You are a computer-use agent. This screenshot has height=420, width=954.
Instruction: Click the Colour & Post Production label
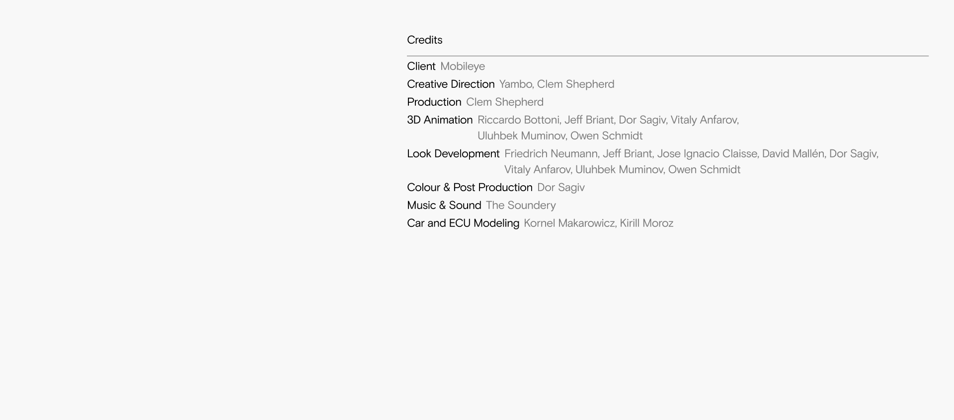point(470,188)
